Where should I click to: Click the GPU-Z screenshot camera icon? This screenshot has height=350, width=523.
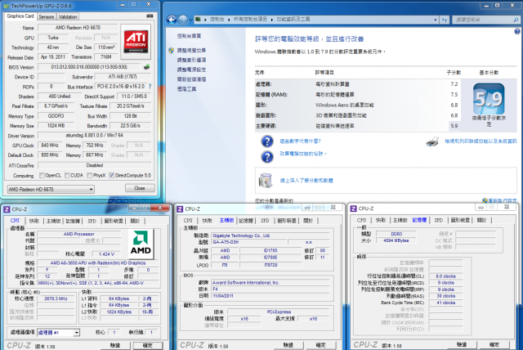pyautogui.click(x=150, y=16)
